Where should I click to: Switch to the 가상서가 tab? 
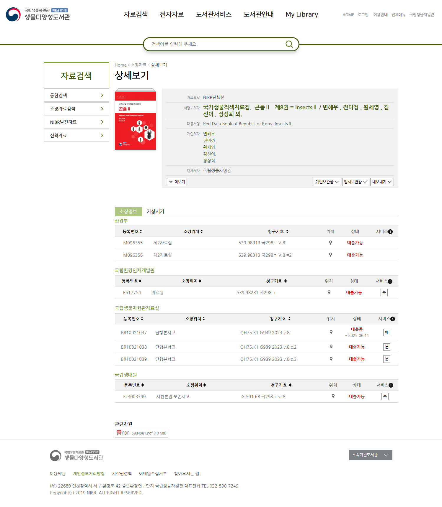pyautogui.click(x=155, y=211)
